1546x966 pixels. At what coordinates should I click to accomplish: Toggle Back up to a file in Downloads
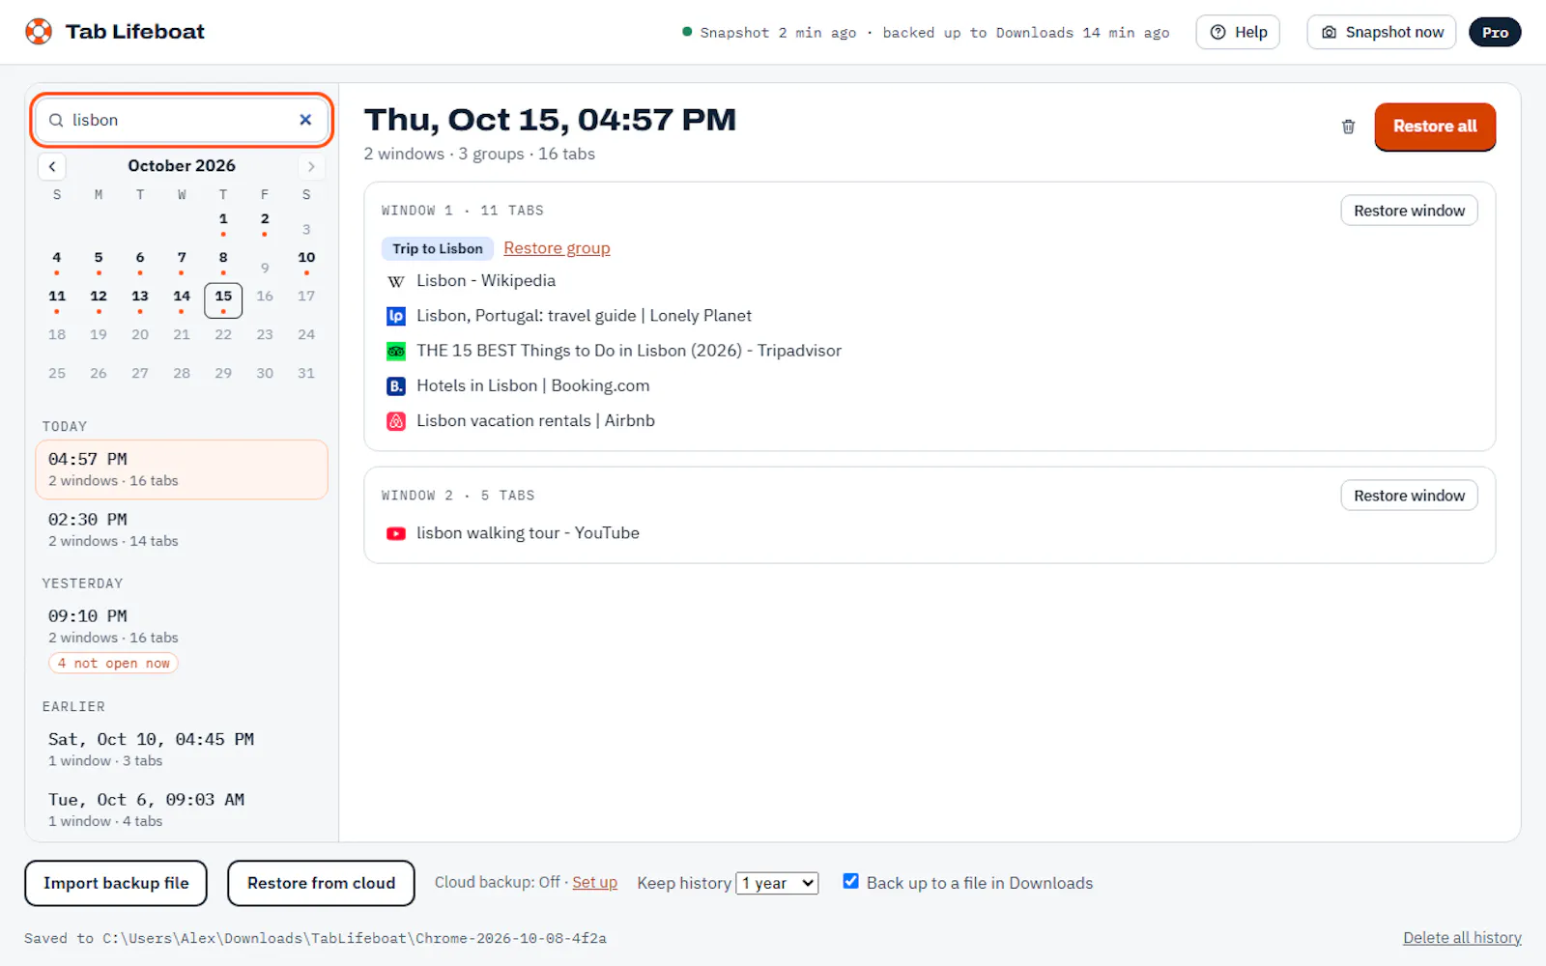coord(850,881)
